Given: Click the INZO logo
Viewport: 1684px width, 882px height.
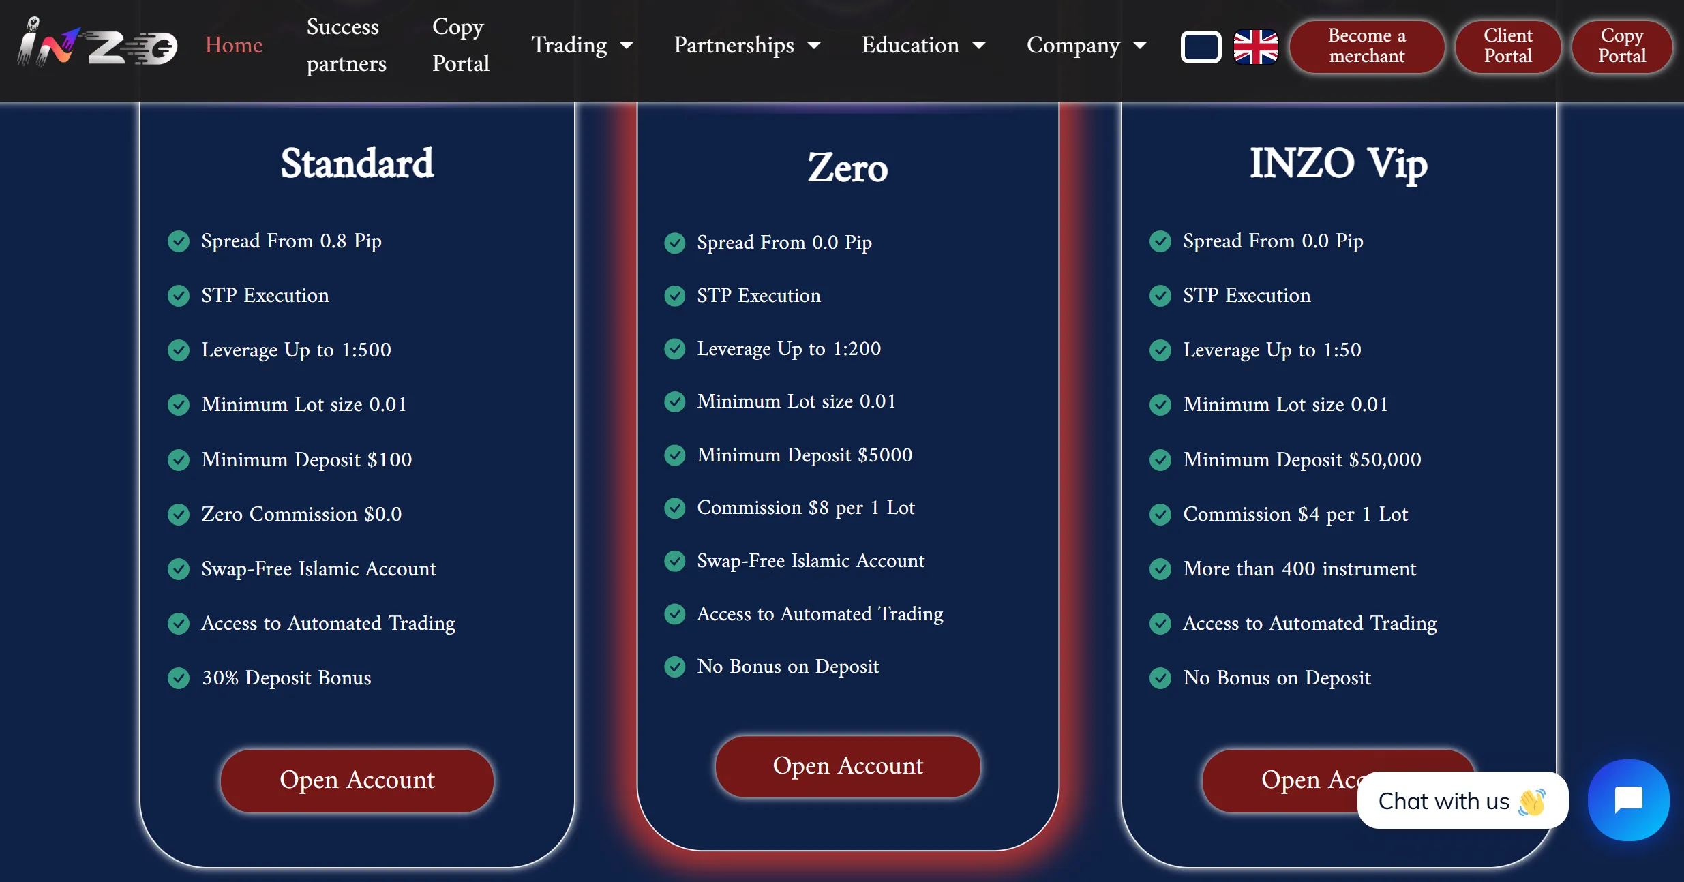Looking at the screenshot, I should coord(97,42).
